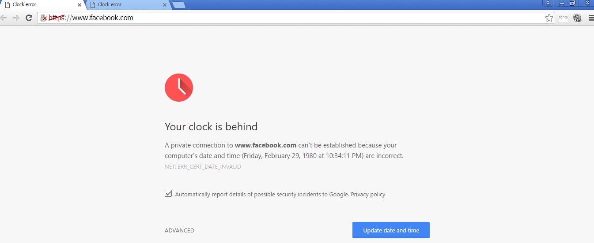Close the first Clock error tab
594x243 pixels.
coord(79,5)
